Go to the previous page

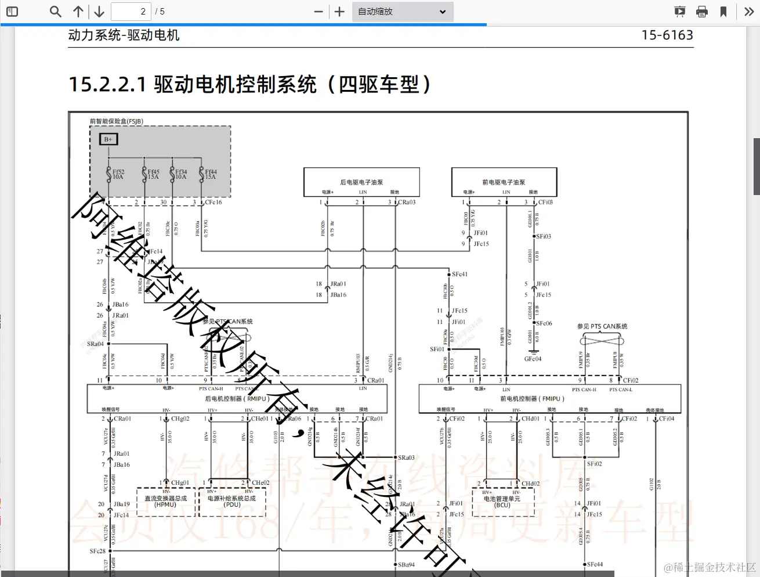click(78, 11)
